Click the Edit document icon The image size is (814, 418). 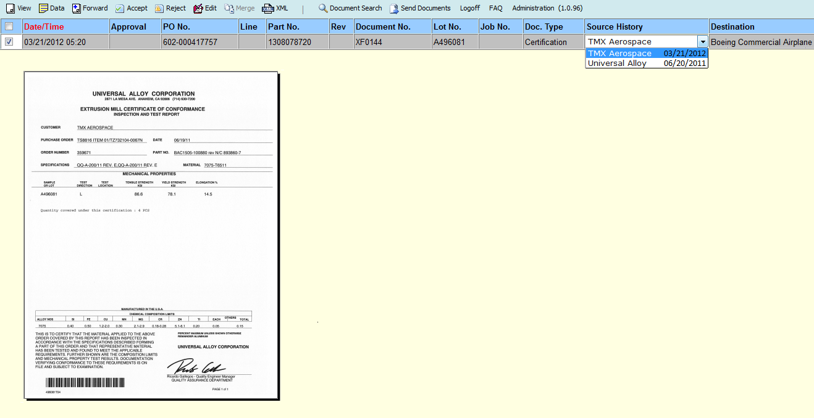click(x=198, y=9)
